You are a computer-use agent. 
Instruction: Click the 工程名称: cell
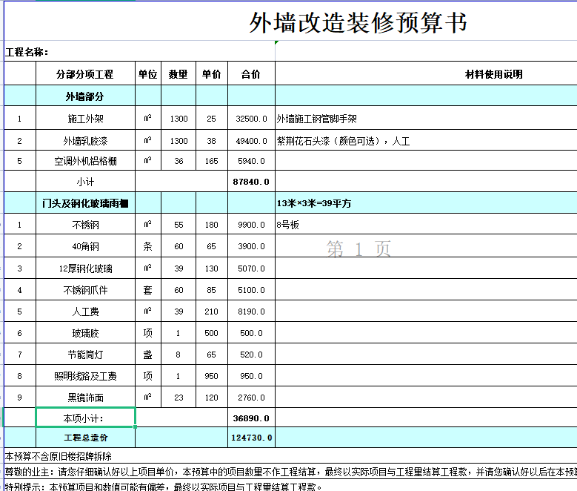pyautogui.click(x=139, y=52)
